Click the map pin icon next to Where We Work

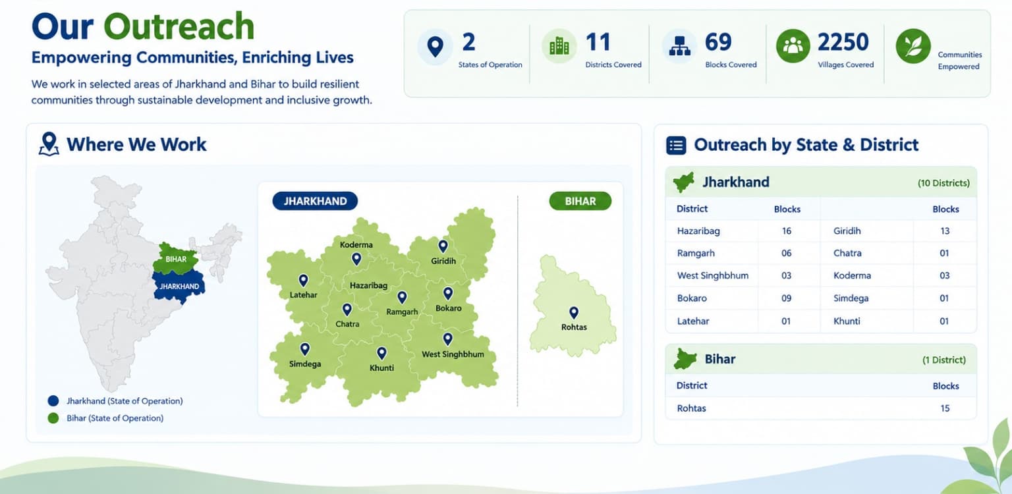[49, 144]
